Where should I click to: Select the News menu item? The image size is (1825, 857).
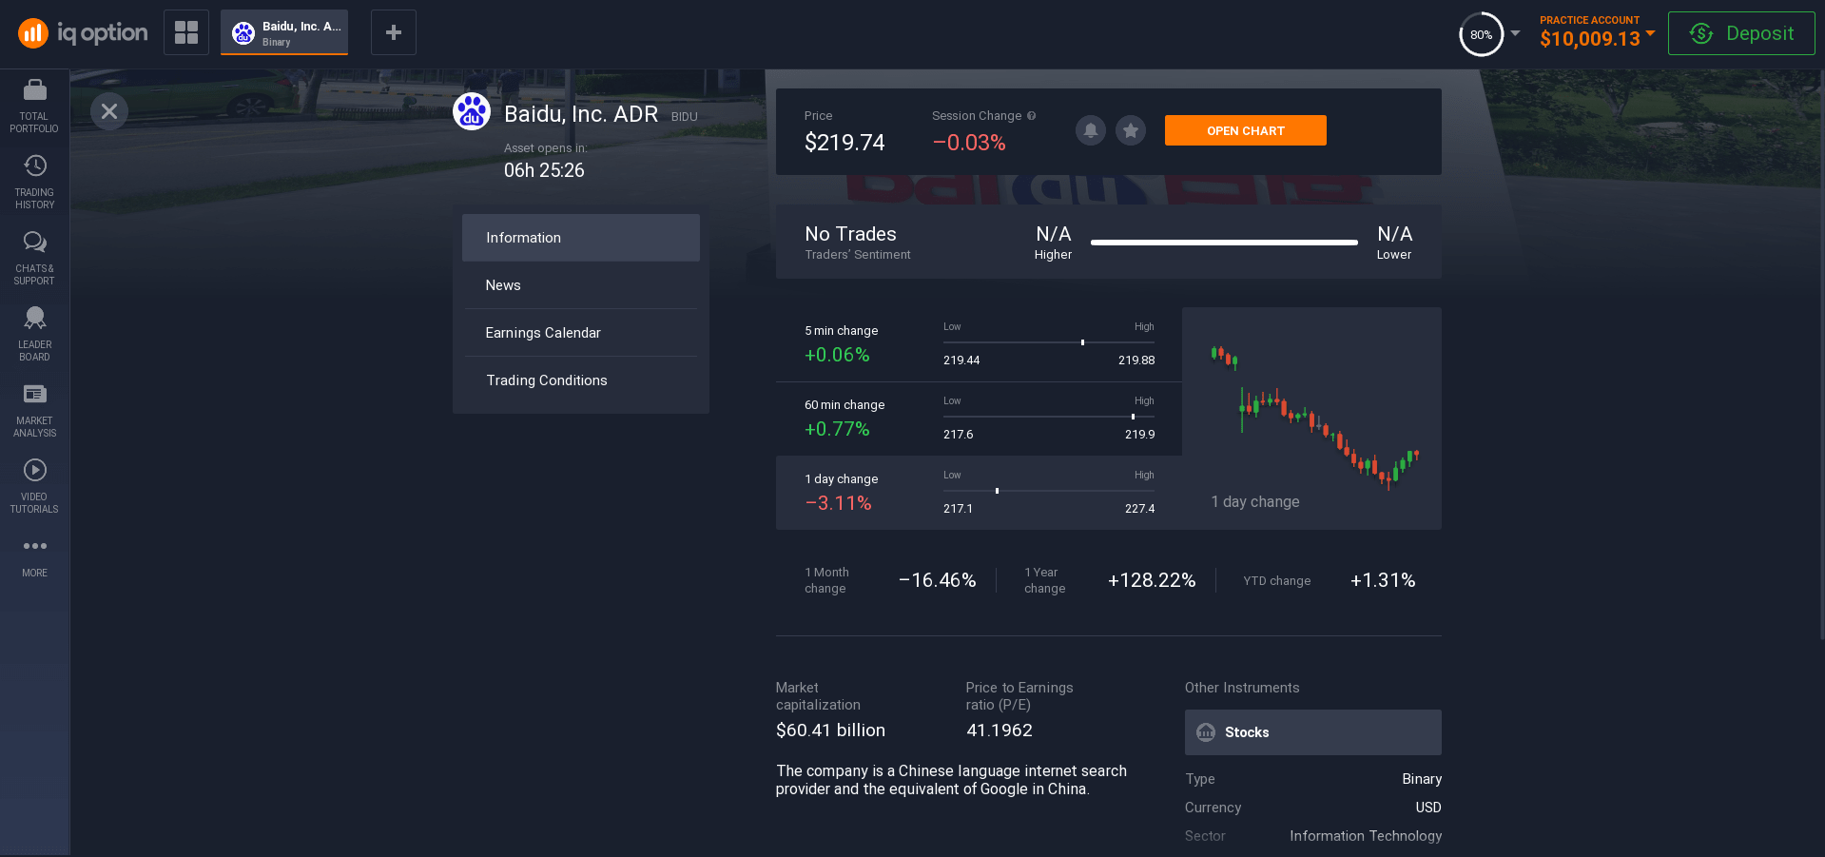tap(581, 285)
